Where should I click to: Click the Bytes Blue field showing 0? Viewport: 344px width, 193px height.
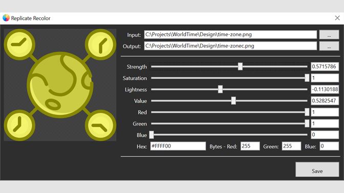click(329, 146)
